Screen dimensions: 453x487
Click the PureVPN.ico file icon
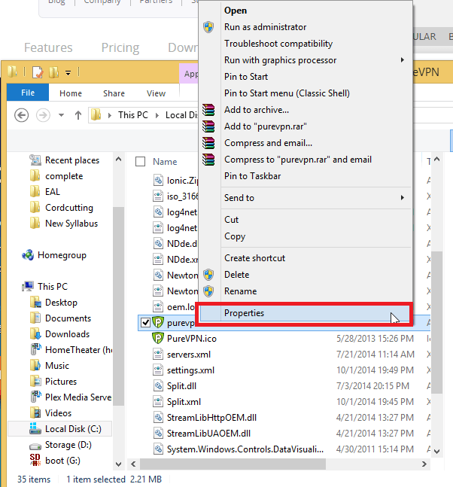click(x=158, y=339)
